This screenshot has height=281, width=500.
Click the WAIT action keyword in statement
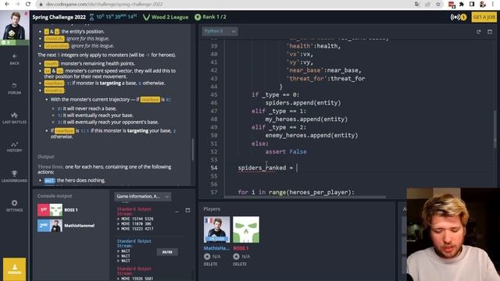point(49,180)
